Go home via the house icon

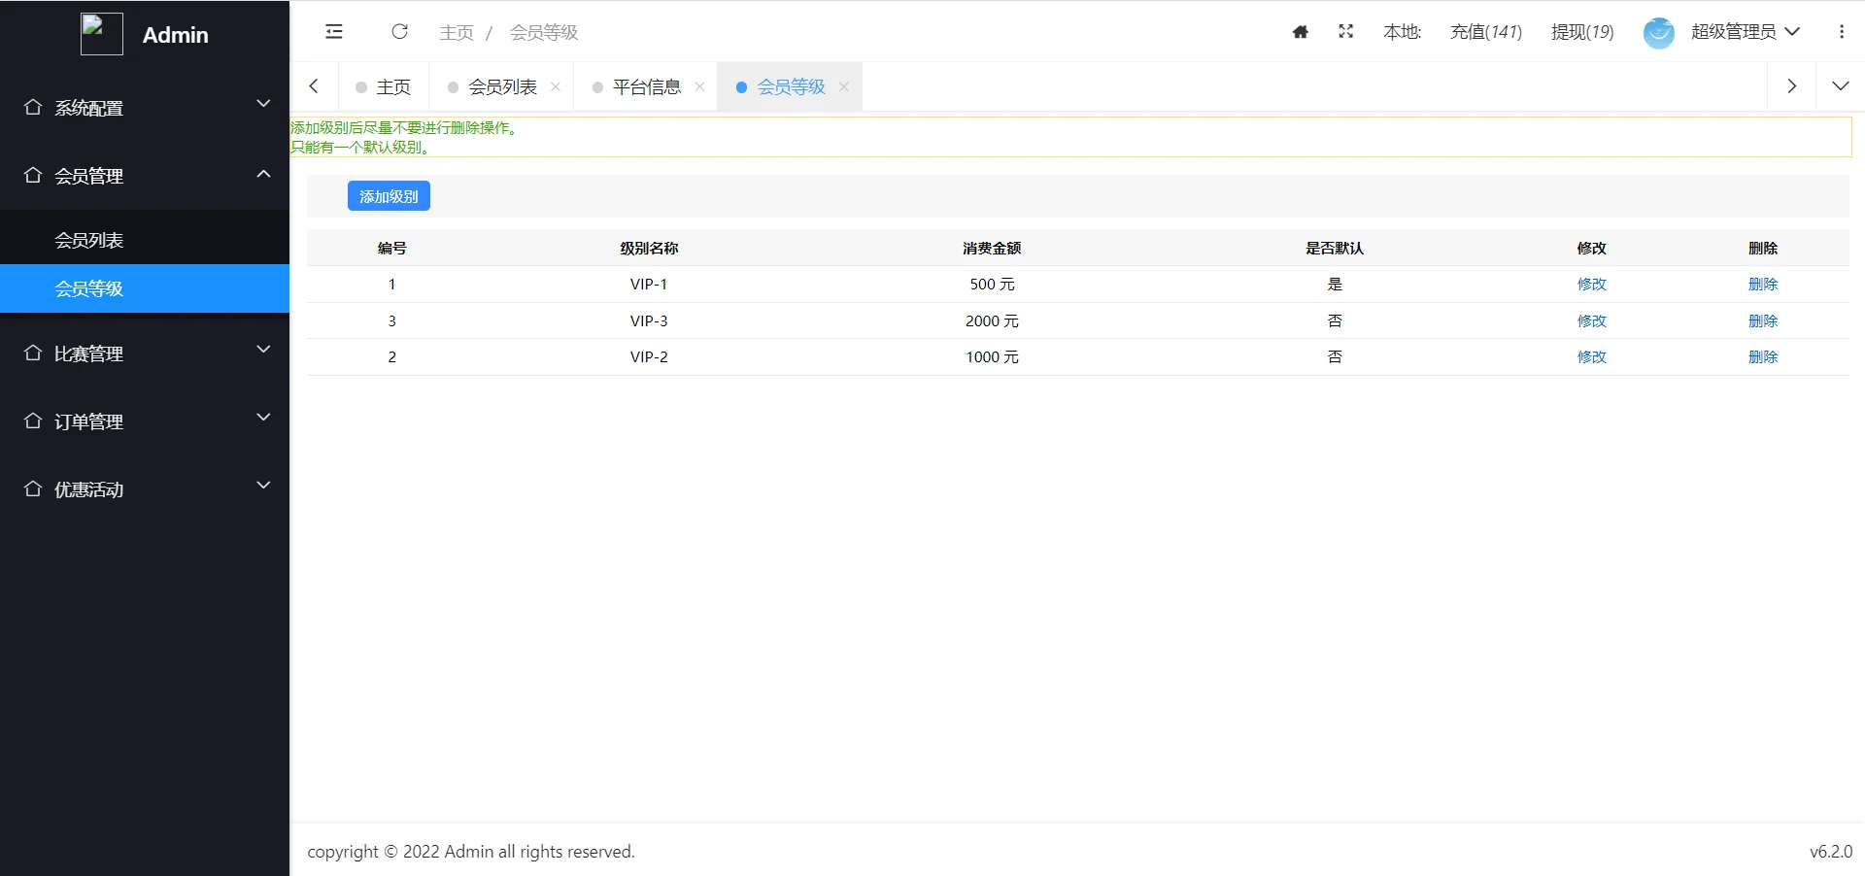pos(1301,32)
